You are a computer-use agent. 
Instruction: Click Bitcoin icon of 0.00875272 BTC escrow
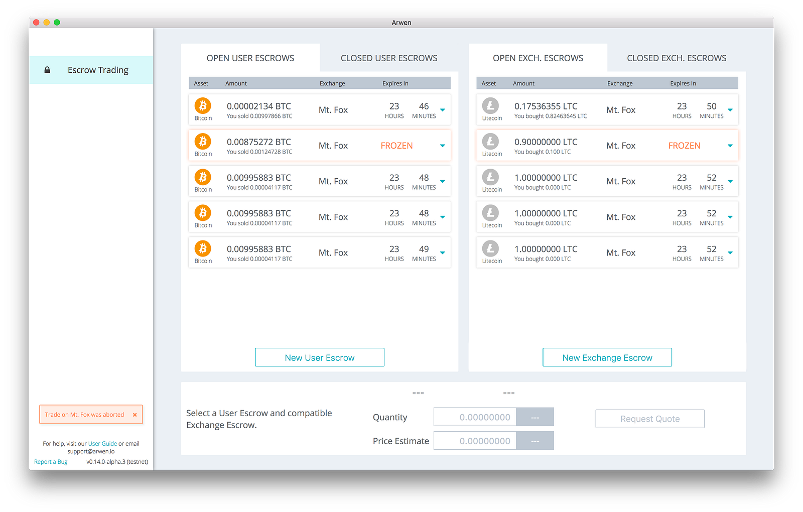(203, 141)
